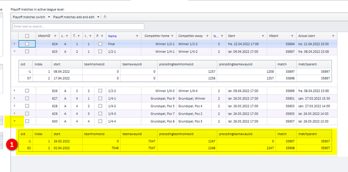Open Playoff matches switch dropdown
Viewport: 348px width, 172px height.
pos(31,17)
